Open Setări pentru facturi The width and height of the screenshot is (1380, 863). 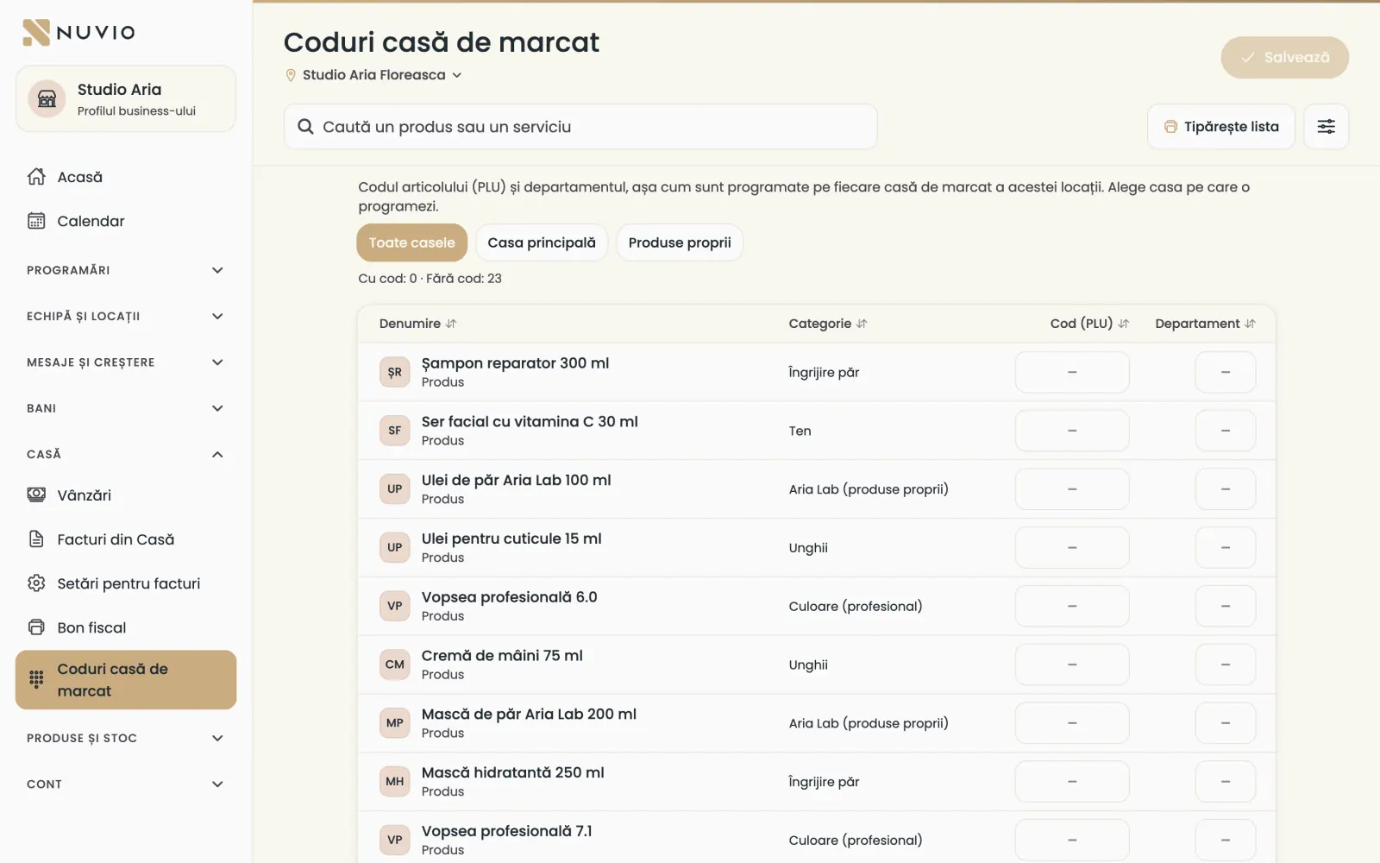pos(126,583)
